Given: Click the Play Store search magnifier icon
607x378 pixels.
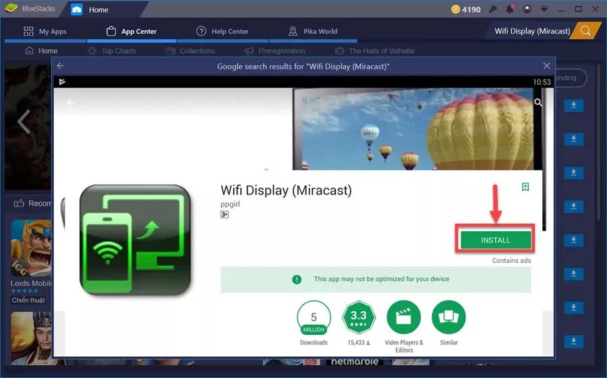Looking at the screenshot, I should [x=538, y=102].
